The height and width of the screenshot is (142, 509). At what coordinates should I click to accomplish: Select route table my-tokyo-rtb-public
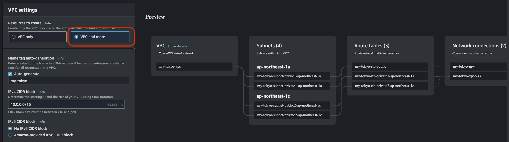390,67
